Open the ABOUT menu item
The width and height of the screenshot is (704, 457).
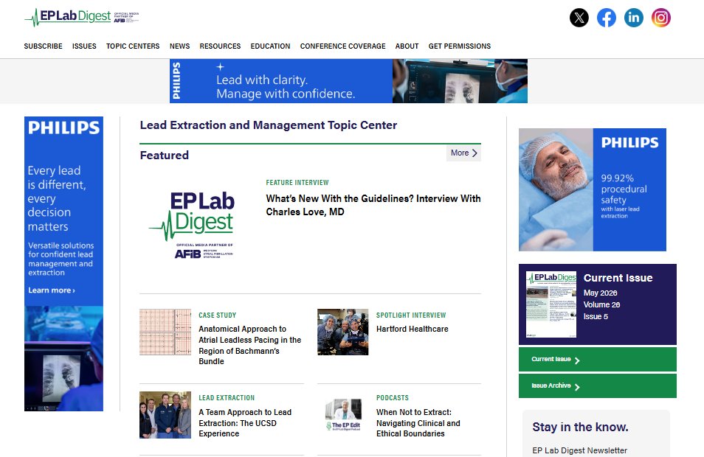point(407,46)
